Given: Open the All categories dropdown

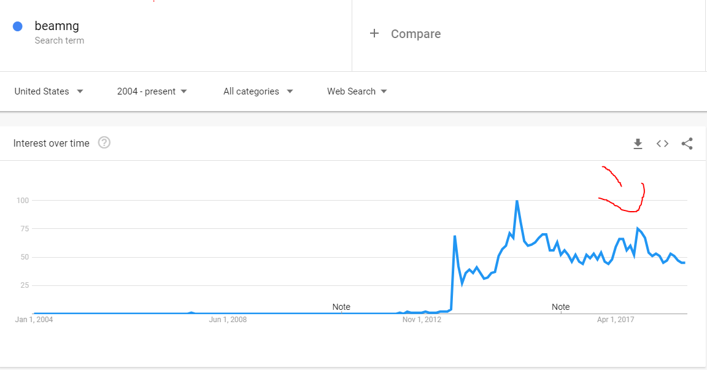Looking at the screenshot, I should point(258,91).
